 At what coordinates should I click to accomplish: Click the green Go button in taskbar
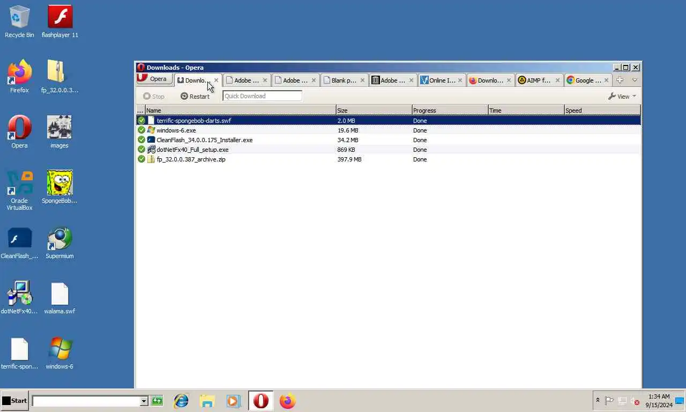tap(157, 401)
